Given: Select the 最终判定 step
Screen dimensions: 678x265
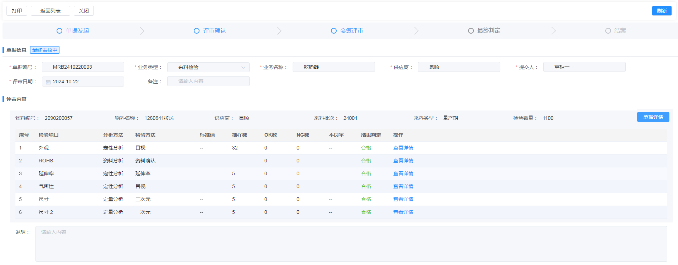Looking at the screenshot, I should 489,31.
